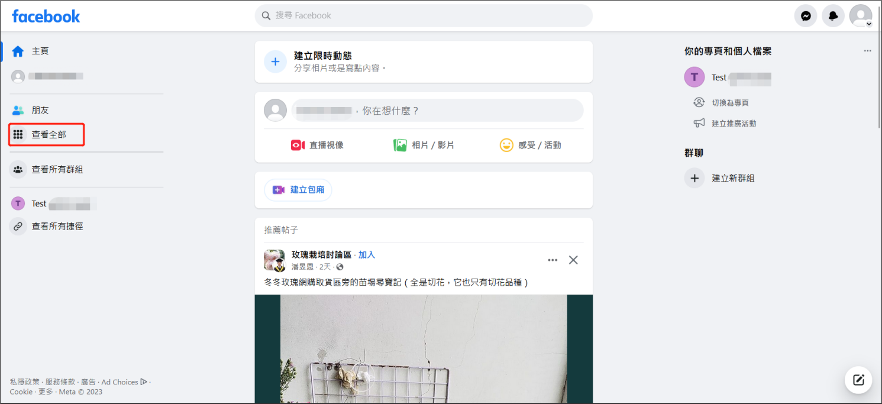Click the facebook logo

(x=46, y=15)
